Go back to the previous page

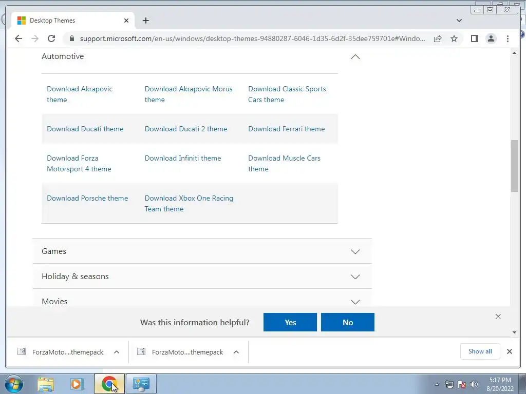(x=18, y=38)
